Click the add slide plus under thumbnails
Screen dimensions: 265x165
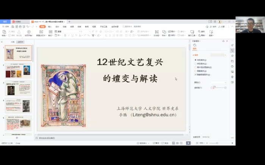point(17,138)
